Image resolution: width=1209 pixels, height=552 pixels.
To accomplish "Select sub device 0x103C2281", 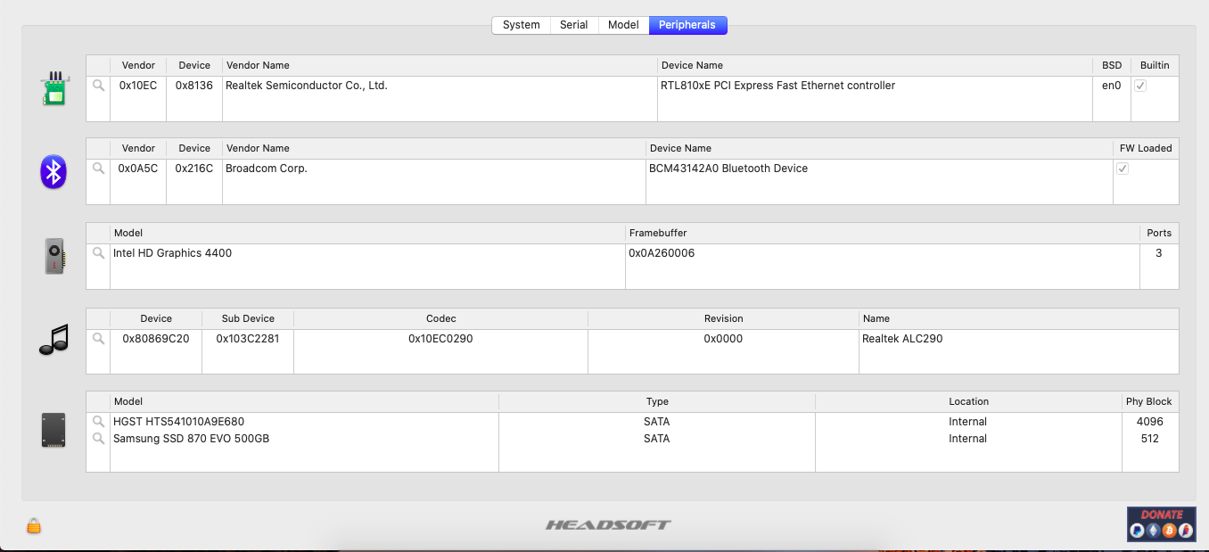I will [x=248, y=339].
